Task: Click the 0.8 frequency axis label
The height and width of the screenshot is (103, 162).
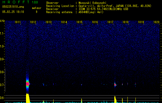Action: (2, 72)
